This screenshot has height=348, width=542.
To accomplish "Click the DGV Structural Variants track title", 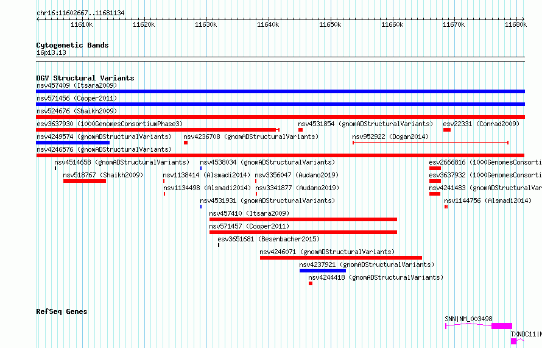I will pyautogui.click(x=85, y=78).
